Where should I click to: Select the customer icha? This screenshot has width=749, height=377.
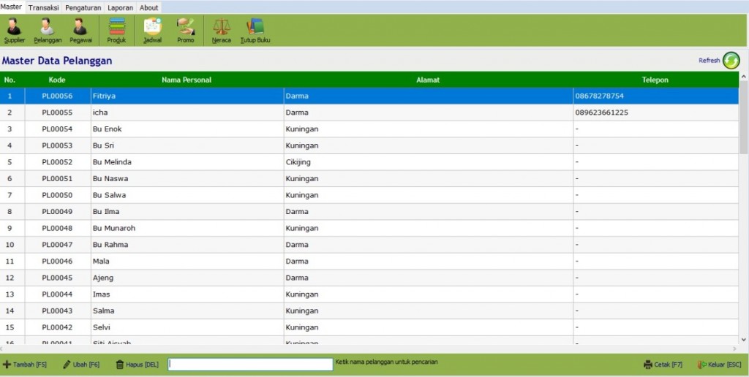(x=369, y=113)
